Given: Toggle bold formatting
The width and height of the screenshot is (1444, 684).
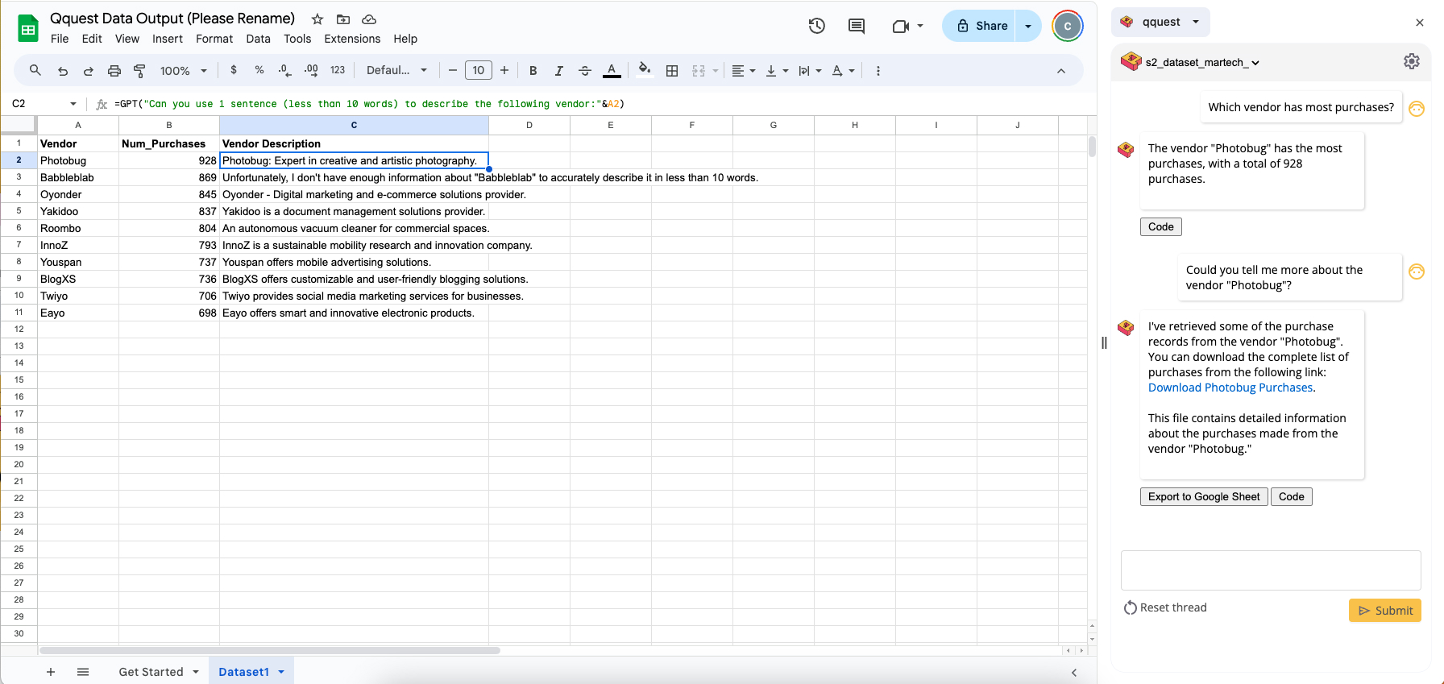Looking at the screenshot, I should coord(533,71).
